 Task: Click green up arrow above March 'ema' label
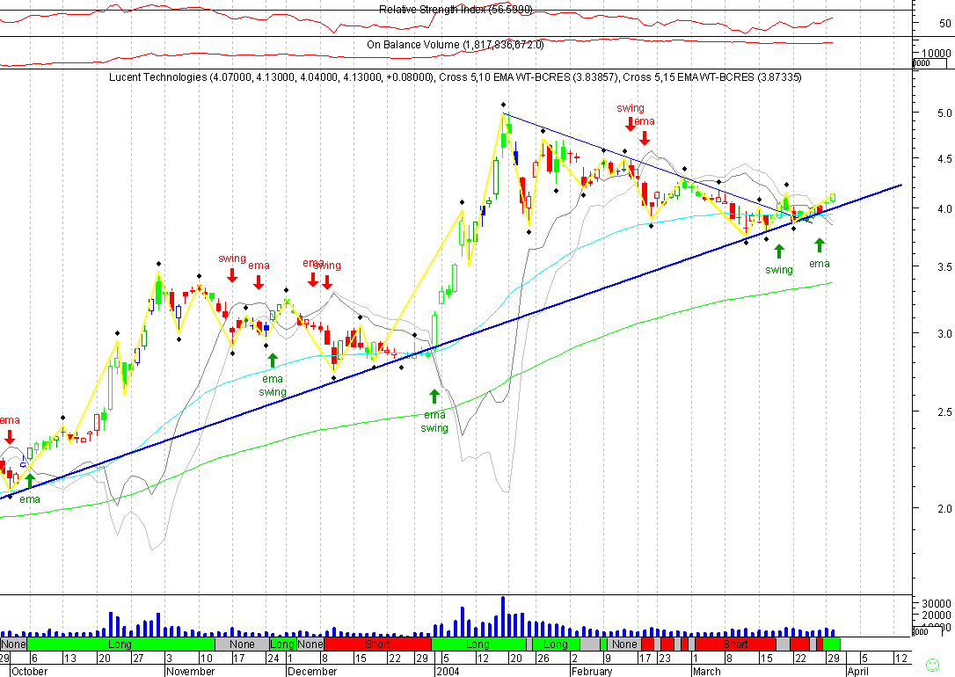(820, 244)
